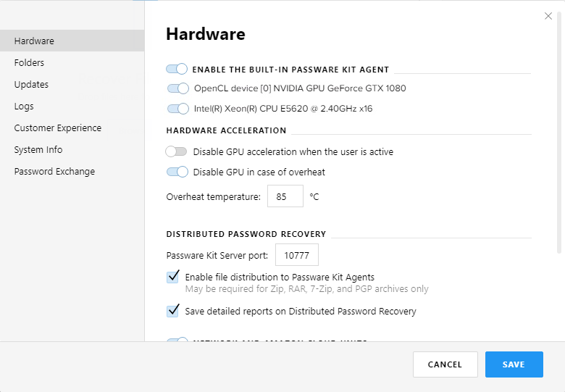Toggle the built-in Passware Kit Agent switch
565x392 pixels.
(x=177, y=69)
